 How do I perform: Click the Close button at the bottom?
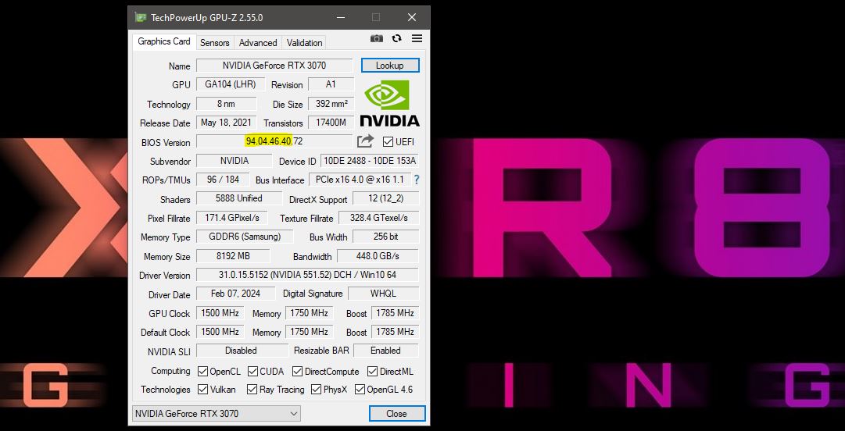click(396, 414)
